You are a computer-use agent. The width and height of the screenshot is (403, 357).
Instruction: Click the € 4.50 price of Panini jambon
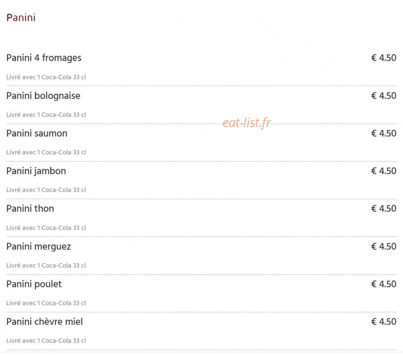[383, 171]
